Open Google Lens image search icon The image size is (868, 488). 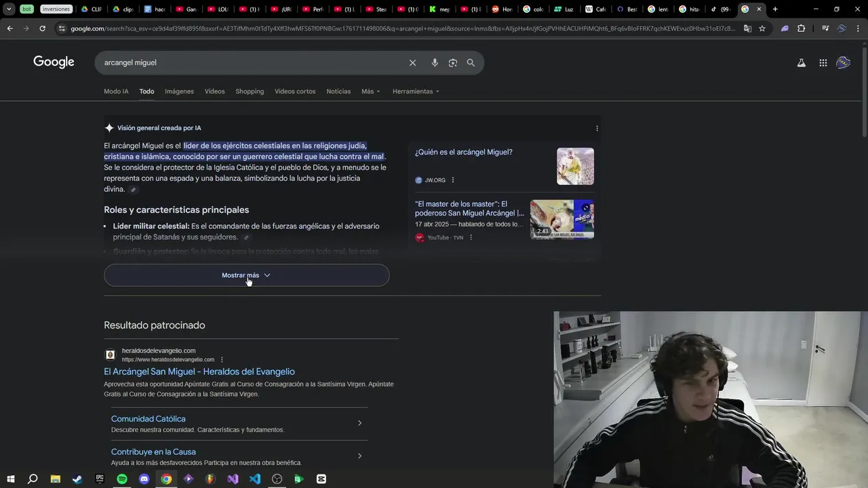pos(452,62)
